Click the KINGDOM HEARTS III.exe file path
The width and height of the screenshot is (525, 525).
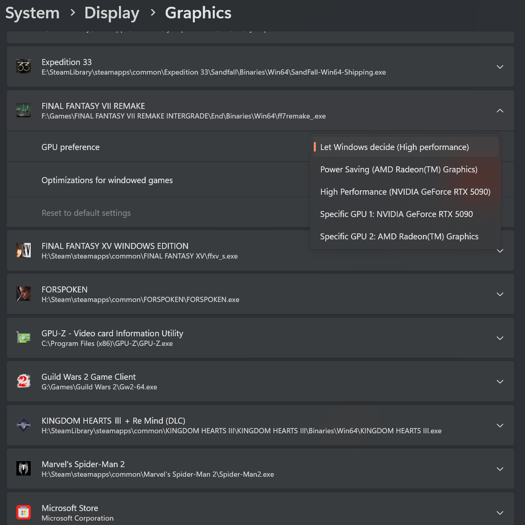tap(242, 431)
